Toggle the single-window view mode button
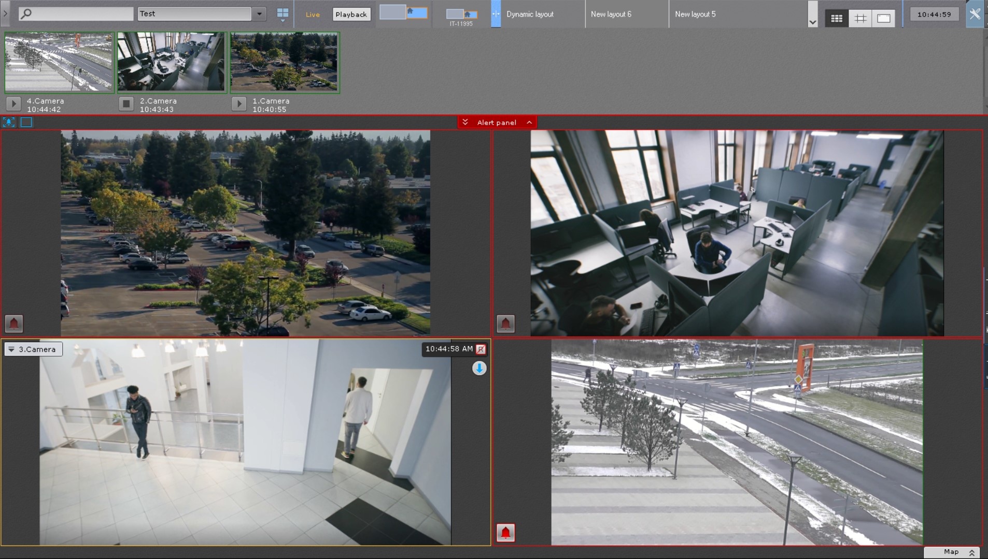Image resolution: width=988 pixels, height=559 pixels. 884,19
